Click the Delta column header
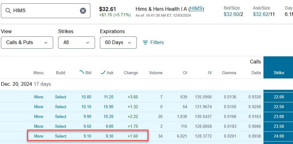Screen dimensions: 293x144 256,73
